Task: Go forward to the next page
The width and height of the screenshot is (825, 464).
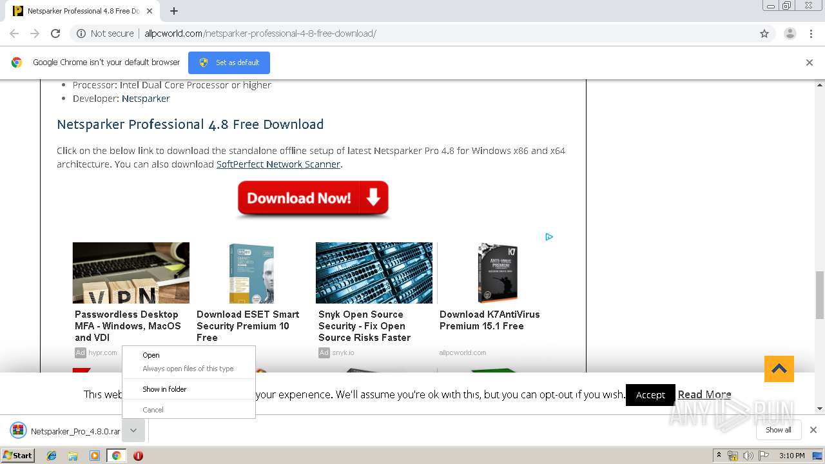Action: click(x=35, y=34)
